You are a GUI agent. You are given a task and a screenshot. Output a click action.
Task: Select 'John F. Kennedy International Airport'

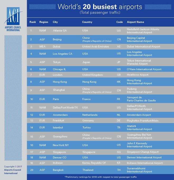coord(139,145)
